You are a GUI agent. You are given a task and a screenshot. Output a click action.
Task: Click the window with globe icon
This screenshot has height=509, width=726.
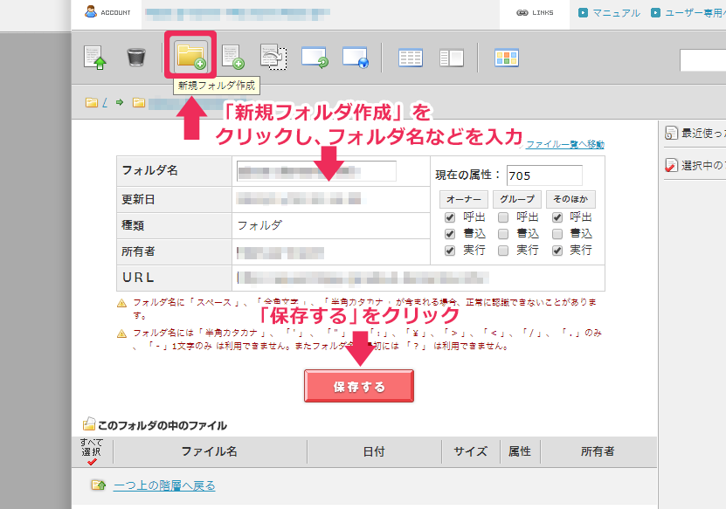click(356, 58)
